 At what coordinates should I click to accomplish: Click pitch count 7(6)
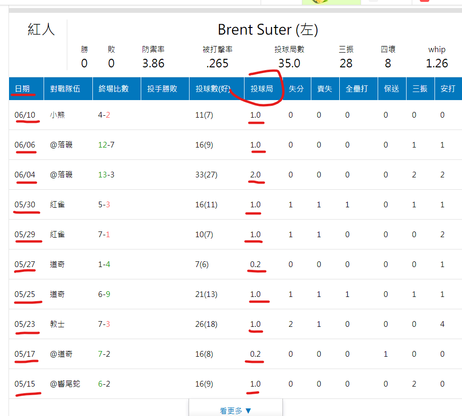(x=202, y=264)
